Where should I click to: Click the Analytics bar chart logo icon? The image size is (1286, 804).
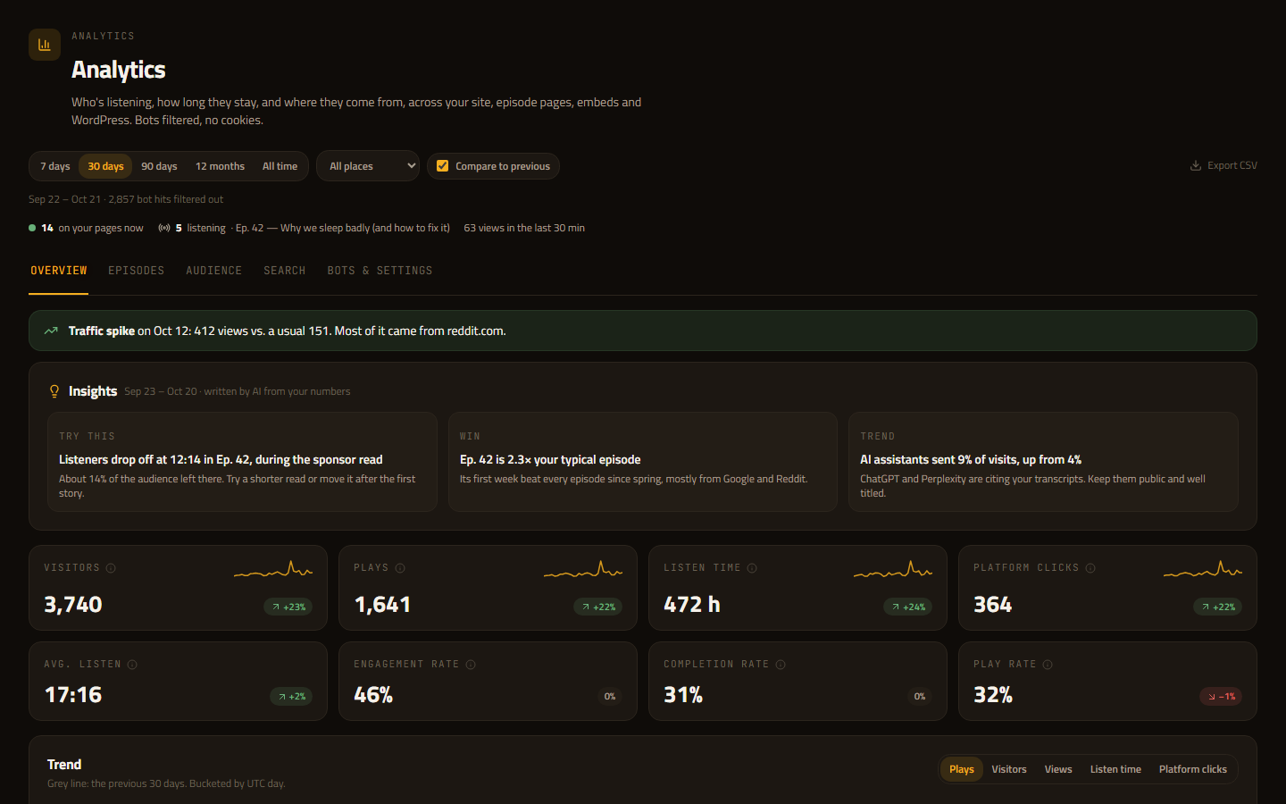point(45,45)
